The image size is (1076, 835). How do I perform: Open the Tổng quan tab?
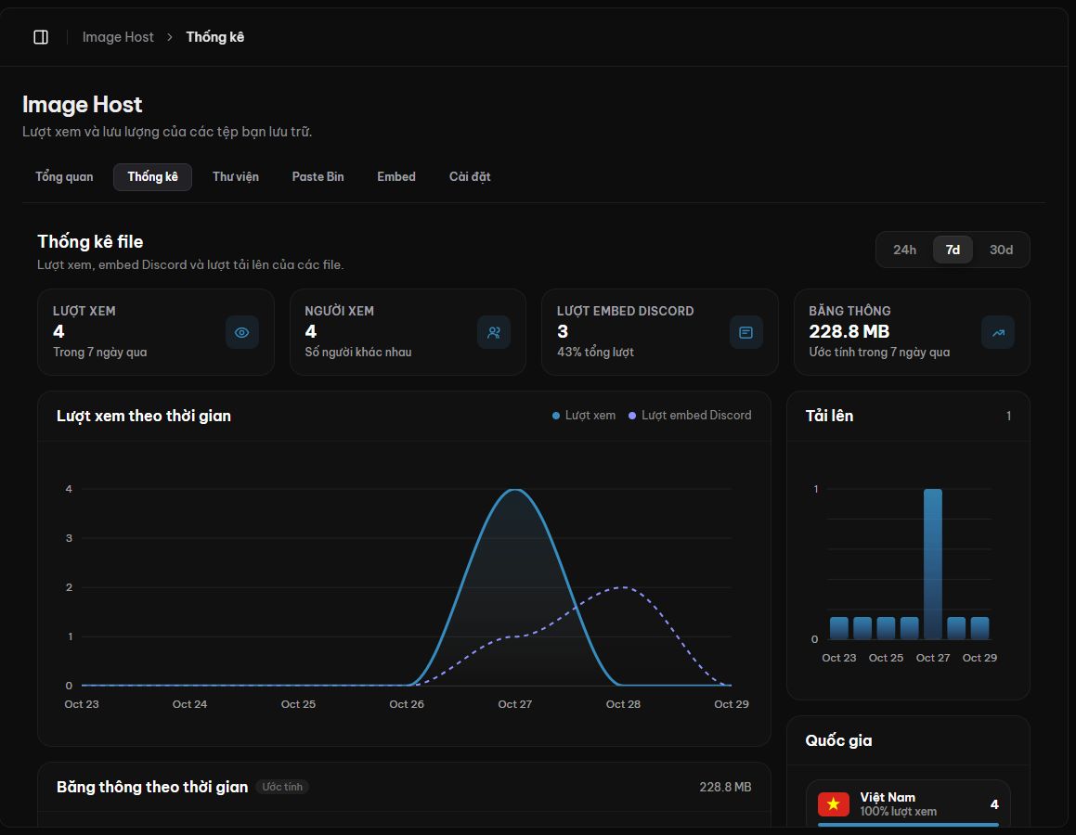pyautogui.click(x=64, y=177)
